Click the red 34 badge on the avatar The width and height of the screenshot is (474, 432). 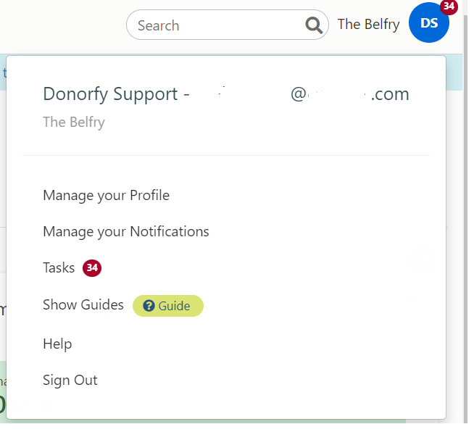click(449, 7)
